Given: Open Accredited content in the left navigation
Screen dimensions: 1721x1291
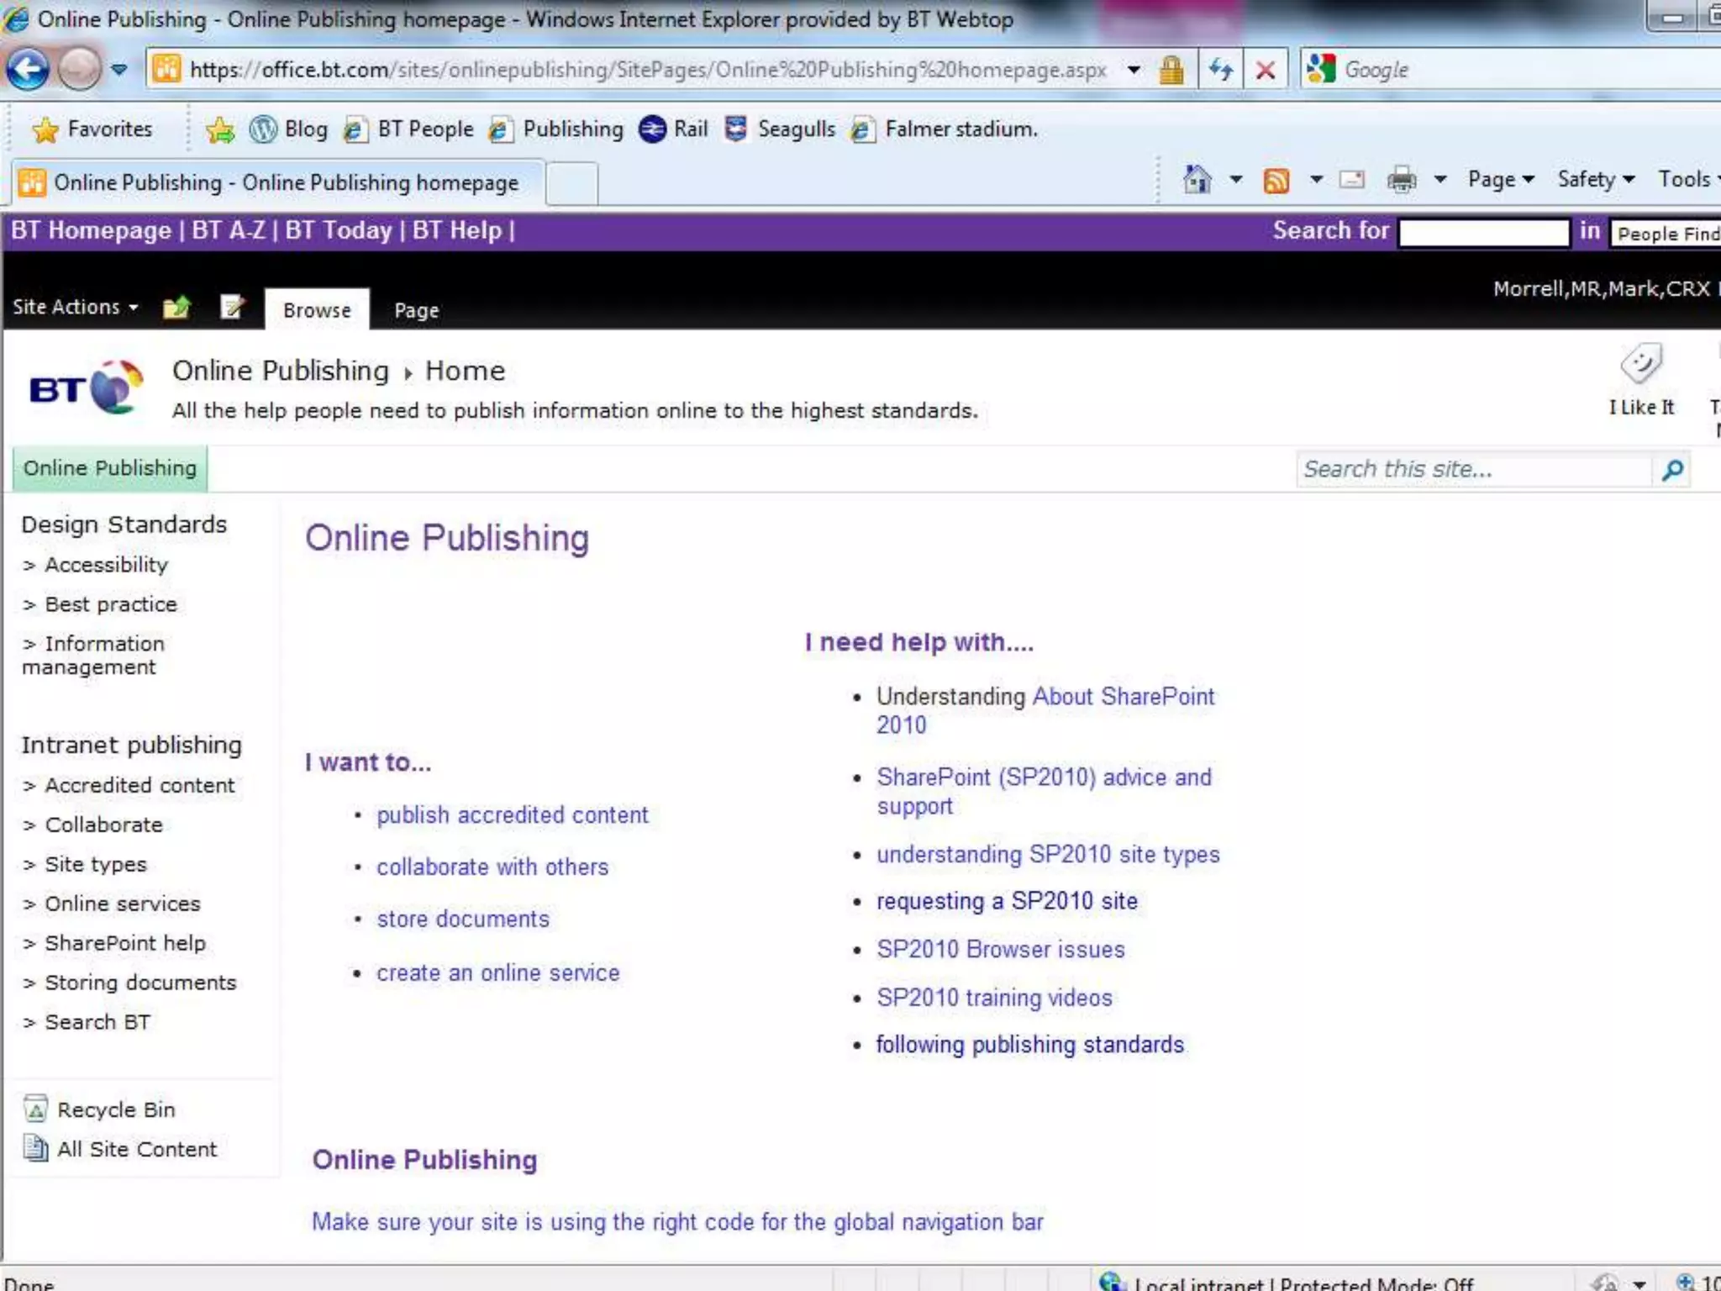Looking at the screenshot, I should tap(139, 785).
